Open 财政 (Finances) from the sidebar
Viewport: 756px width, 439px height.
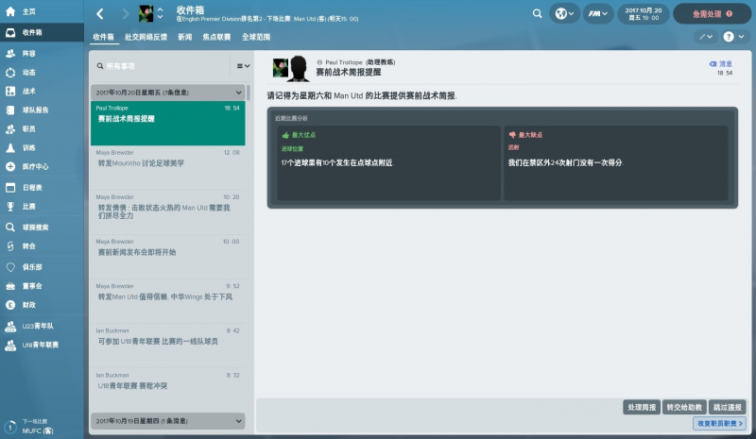tap(28, 305)
